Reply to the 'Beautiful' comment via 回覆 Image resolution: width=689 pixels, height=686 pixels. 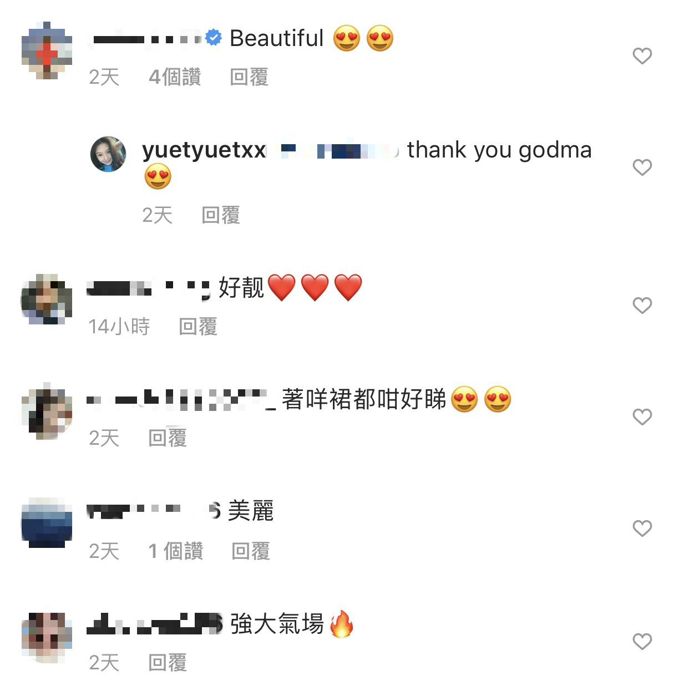[249, 77]
